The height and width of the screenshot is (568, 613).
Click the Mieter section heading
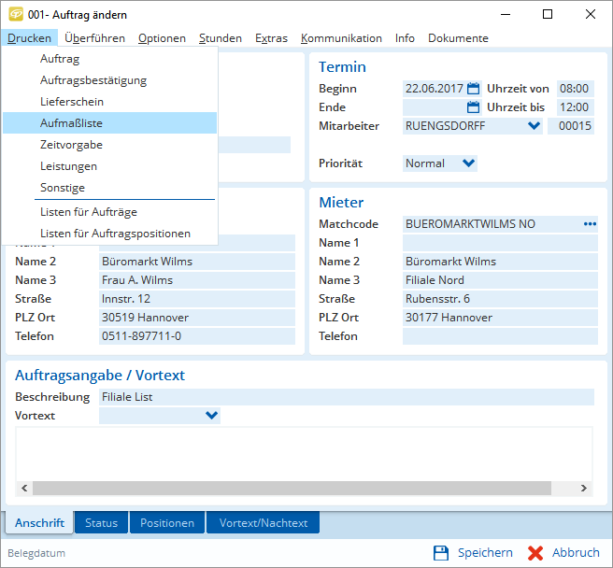pos(341,203)
